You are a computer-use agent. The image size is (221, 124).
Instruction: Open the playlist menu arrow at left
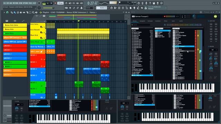(x=4, y=12)
